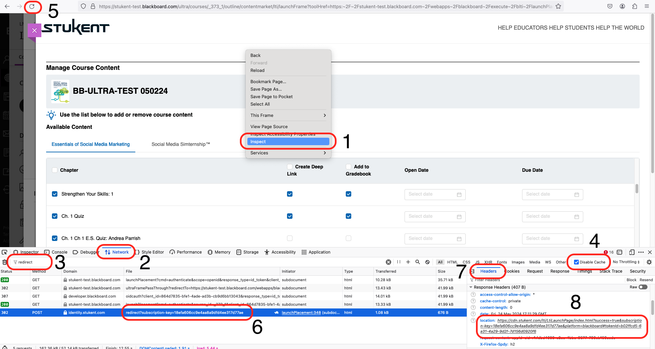Image resolution: width=655 pixels, height=349 pixels.
Task: Choose View Page Source in context menu
Action: 288,126
